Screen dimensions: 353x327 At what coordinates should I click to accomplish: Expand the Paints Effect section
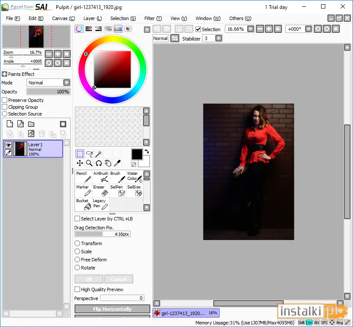point(4,74)
